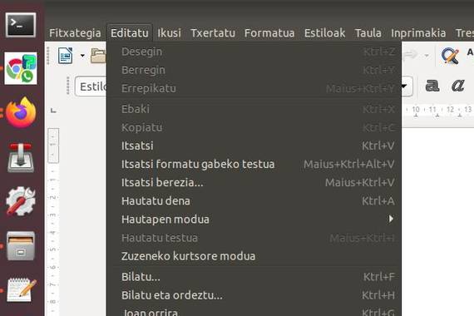
Task: Open the Terminal from the dock
Action: click(21, 25)
